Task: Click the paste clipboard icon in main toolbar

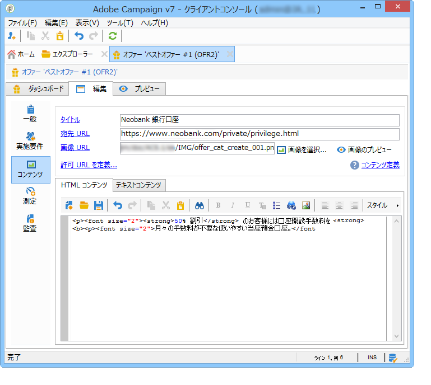Action: tap(60, 36)
